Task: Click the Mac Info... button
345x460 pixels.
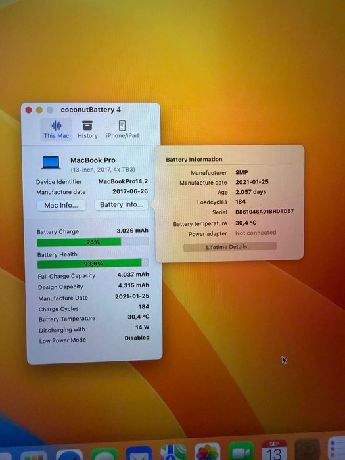Action: [61, 205]
